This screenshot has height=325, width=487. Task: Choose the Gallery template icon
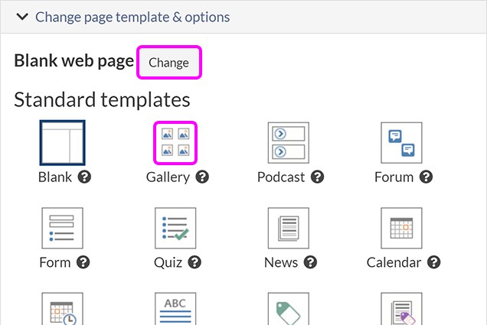tap(175, 143)
